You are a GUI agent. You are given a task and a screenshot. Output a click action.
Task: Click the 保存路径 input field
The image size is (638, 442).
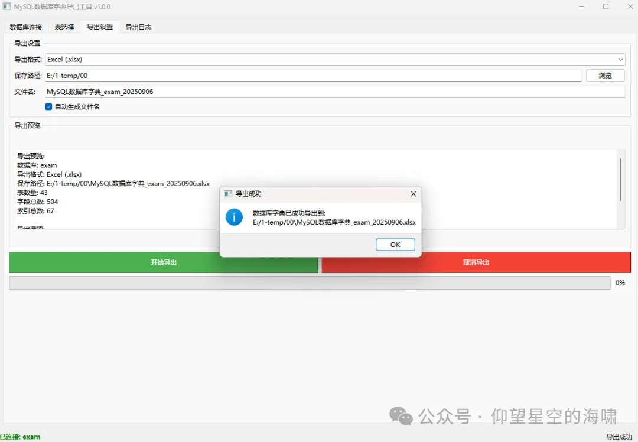point(313,75)
